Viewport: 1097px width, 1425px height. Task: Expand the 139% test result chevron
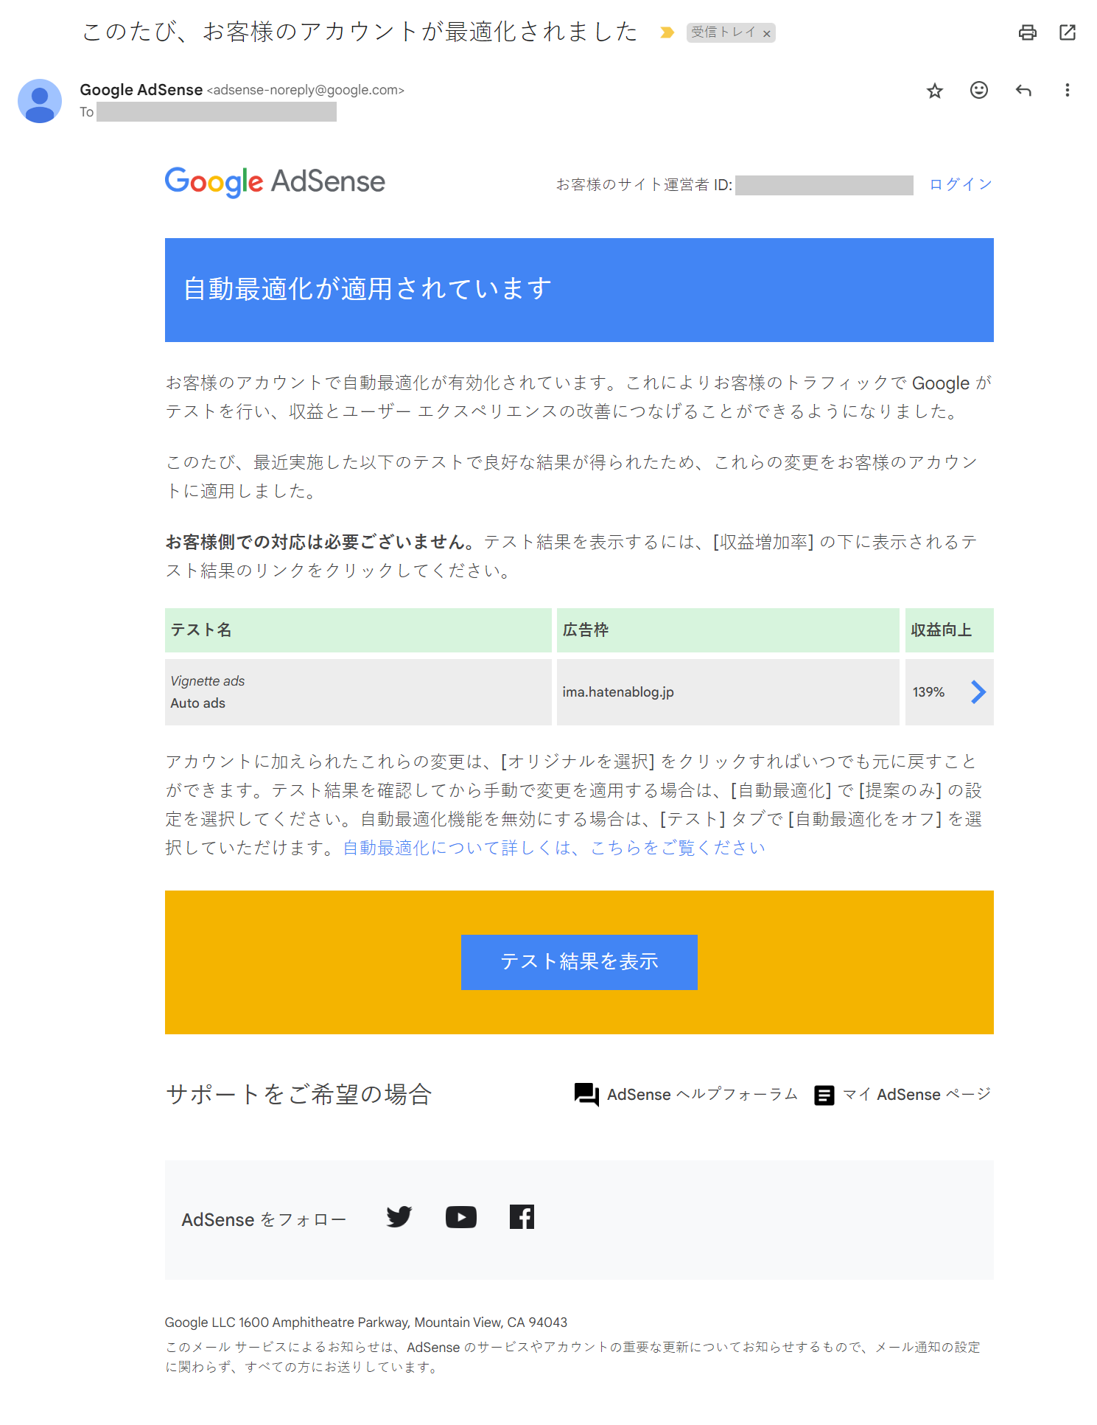(x=978, y=691)
